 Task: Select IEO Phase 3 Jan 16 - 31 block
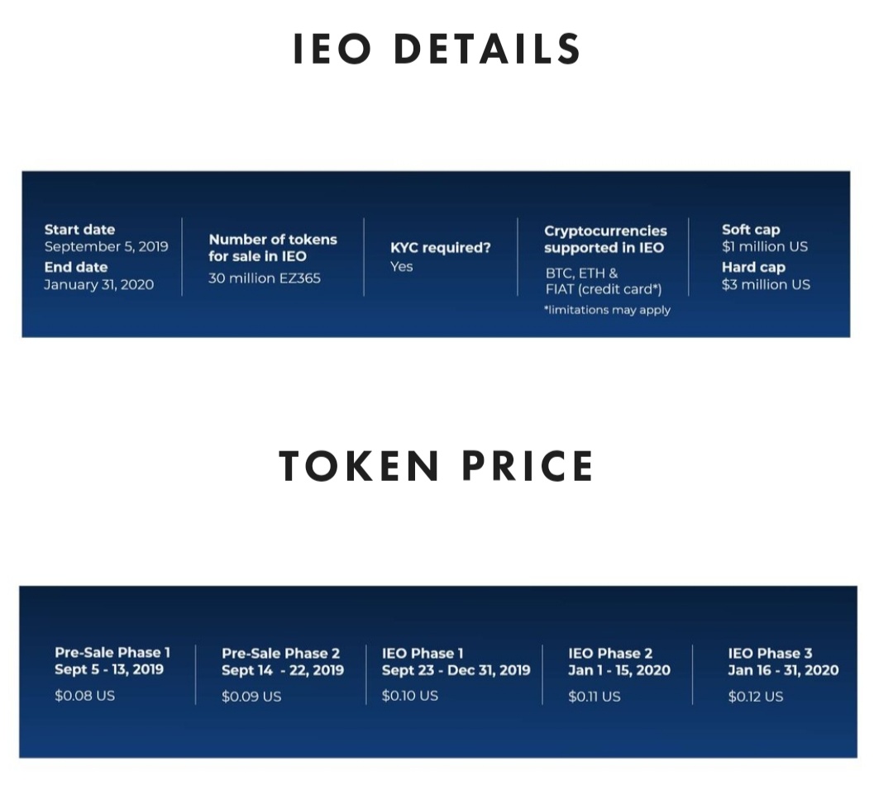coord(783,675)
